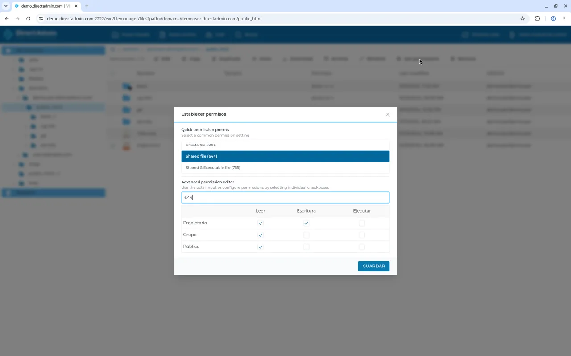Click the octal permission input showing 644
Image resolution: width=571 pixels, height=356 pixels.
pos(285,198)
